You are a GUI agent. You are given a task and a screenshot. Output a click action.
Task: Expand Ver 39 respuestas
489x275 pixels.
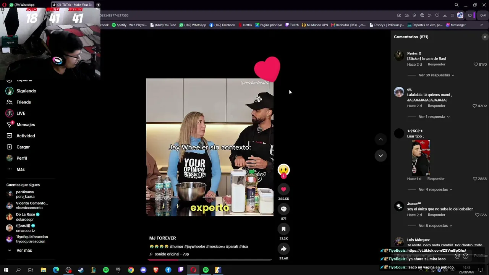tap(436, 75)
